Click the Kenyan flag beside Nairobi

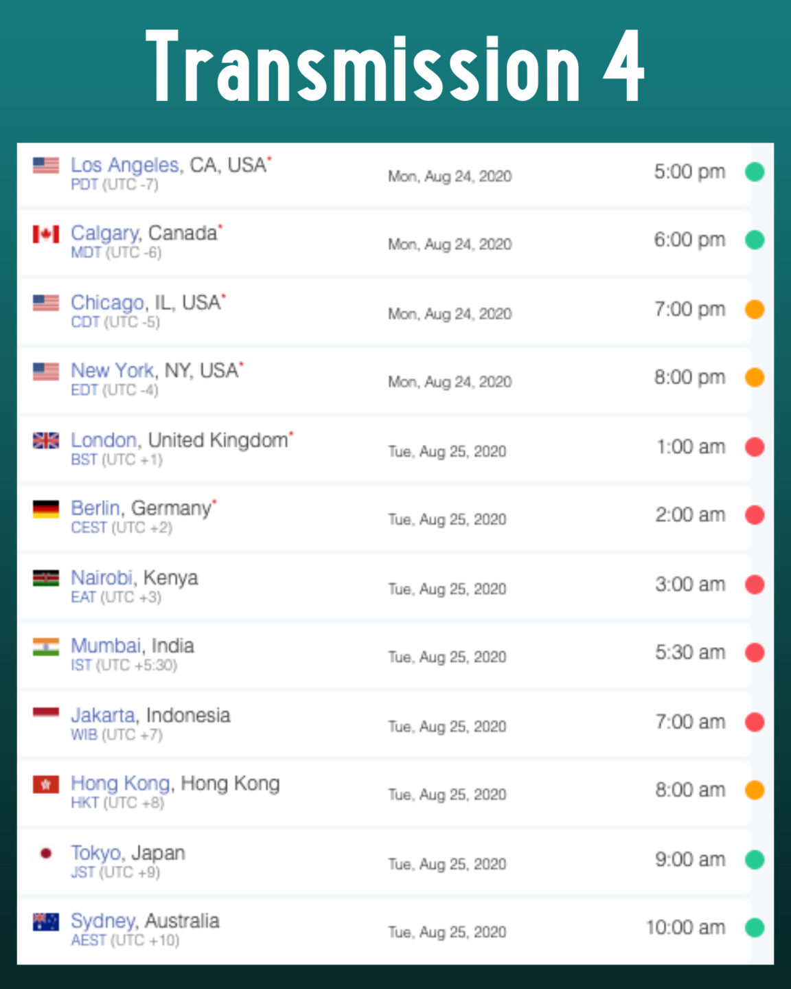point(46,578)
